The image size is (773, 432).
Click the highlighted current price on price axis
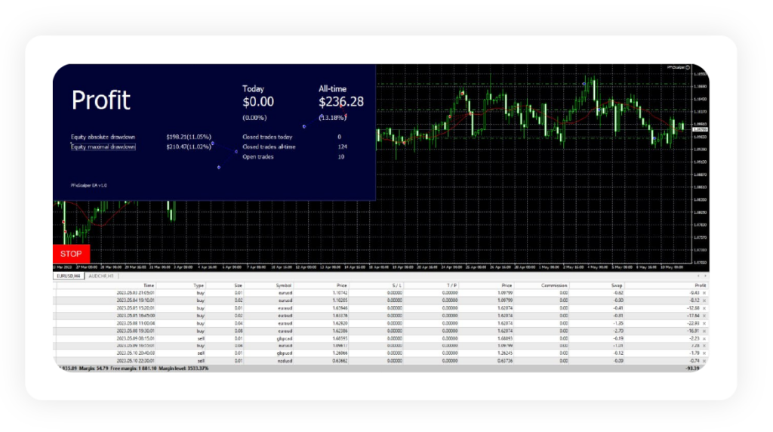click(699, 130)
